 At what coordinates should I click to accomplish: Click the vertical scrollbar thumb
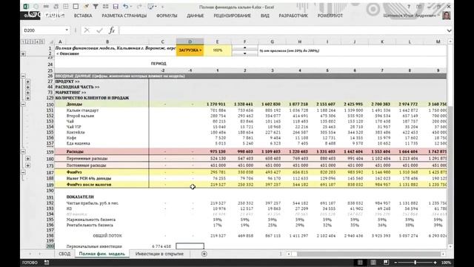(x=450, y=174)
